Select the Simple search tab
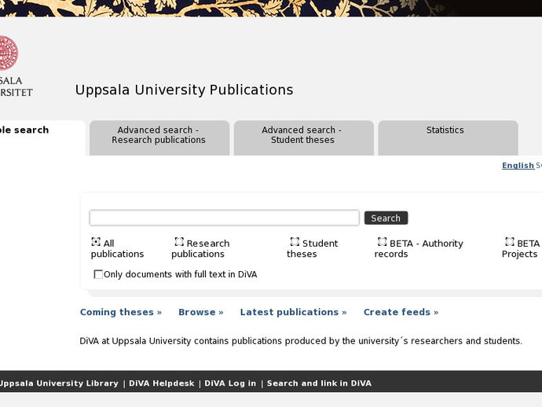This screenshot has width=542, height=407. (x=42, y=138)
